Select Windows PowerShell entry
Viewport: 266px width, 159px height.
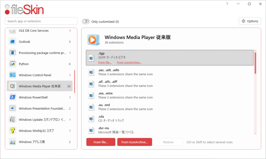pos(40,97)
